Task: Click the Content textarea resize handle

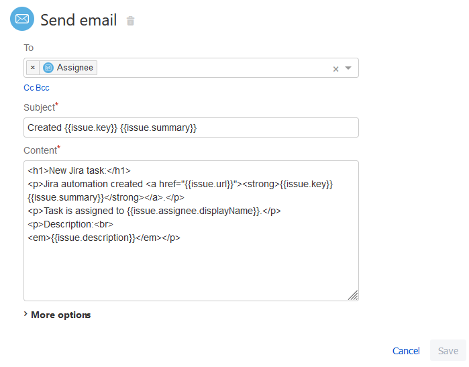Action: [353, 295]
